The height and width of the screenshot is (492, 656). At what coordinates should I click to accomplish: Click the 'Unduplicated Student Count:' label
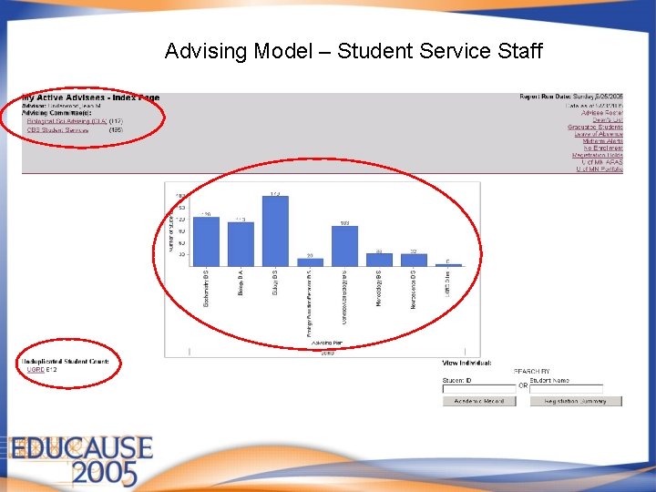pos(66,362)
